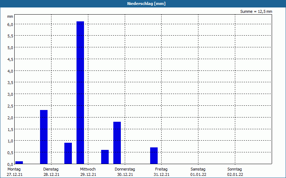
Task: Click the 27.12.21 date label
Action: tap(15, 175)
